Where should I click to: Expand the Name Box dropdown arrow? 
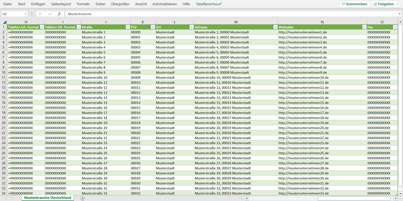(25, 14)
